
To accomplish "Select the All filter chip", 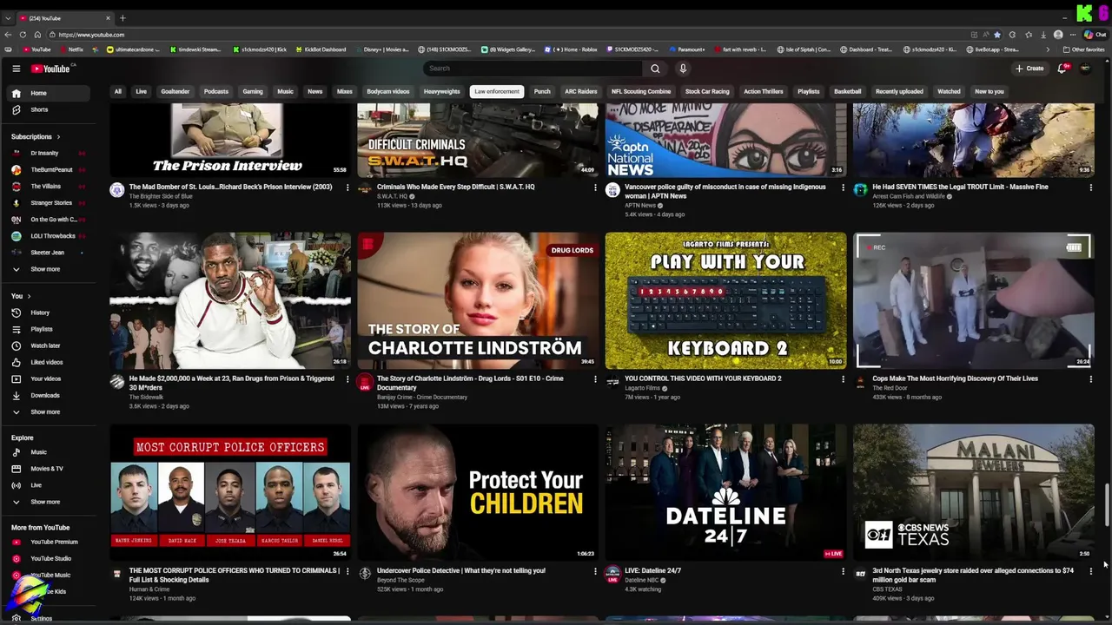I will 118,91.
